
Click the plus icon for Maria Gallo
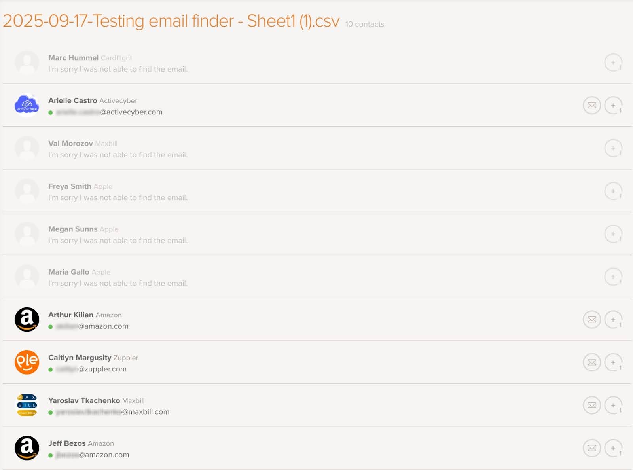click(613, 277)
